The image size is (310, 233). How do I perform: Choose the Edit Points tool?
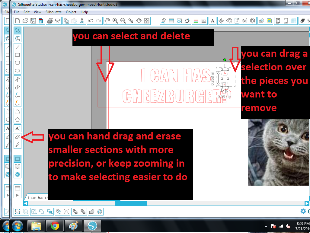pos(18,38)
